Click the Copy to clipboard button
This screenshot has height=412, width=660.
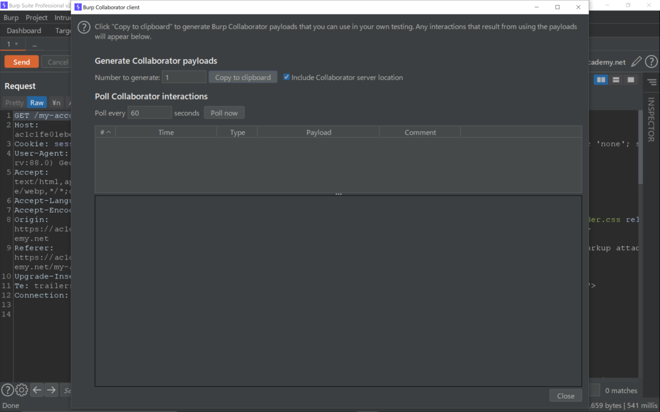coord(243,77)
